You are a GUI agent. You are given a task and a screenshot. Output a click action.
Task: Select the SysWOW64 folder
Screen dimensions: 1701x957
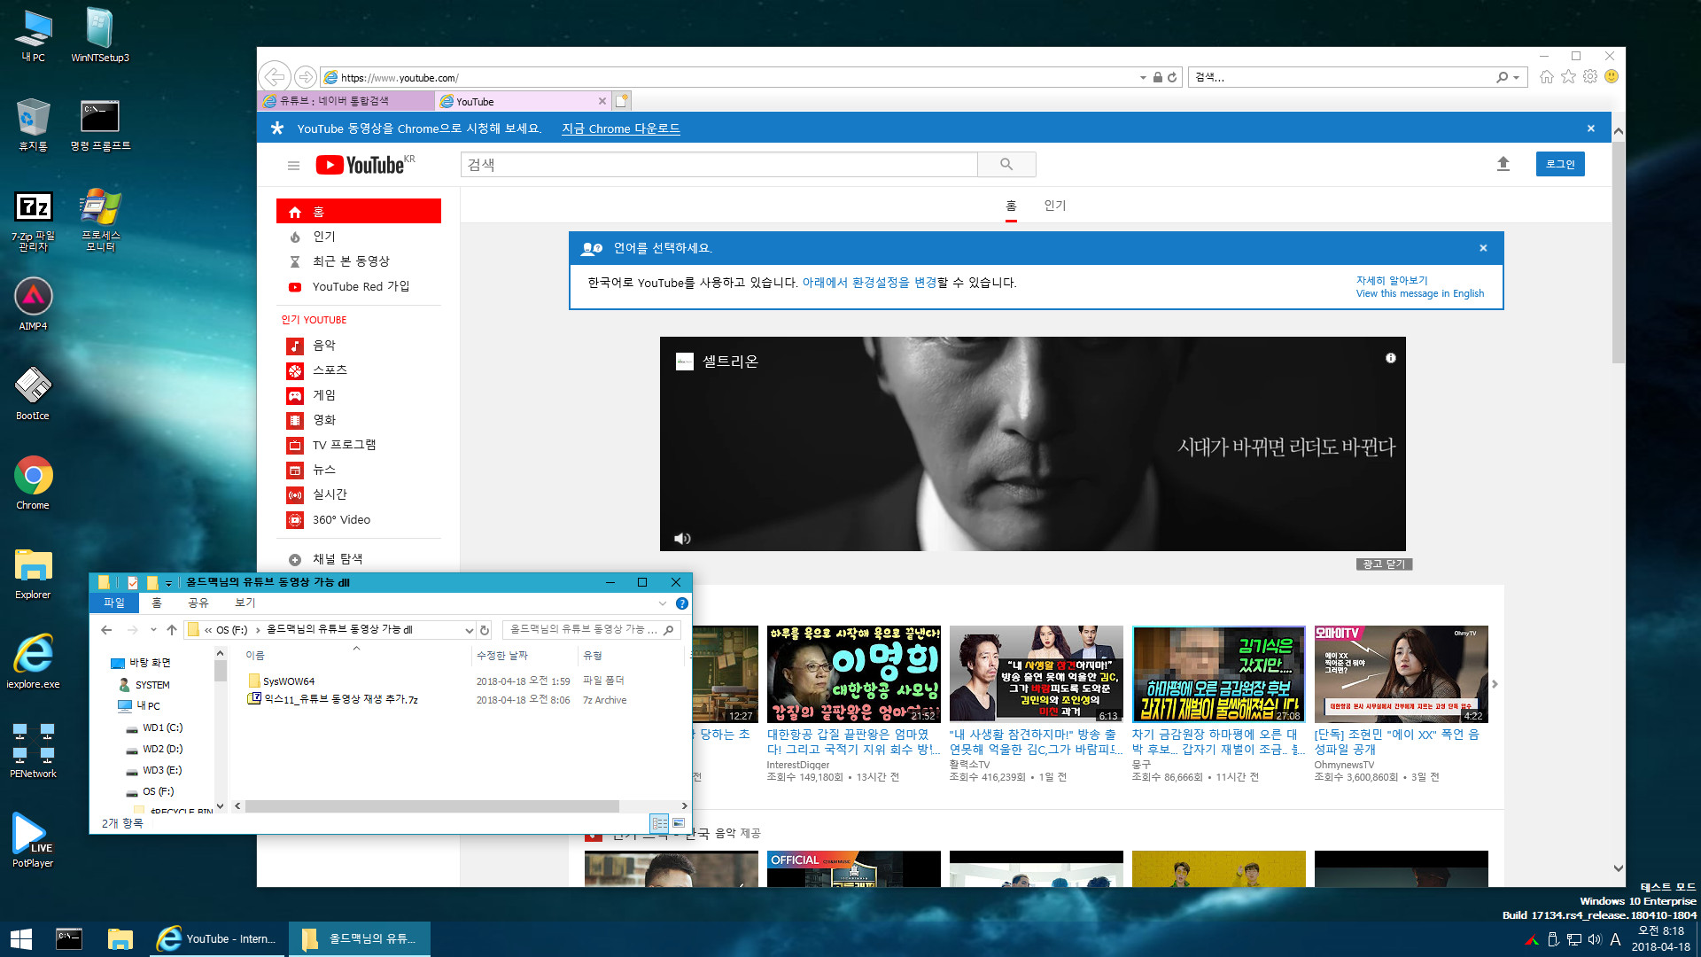pyautogui.click(x=289, y=681)
